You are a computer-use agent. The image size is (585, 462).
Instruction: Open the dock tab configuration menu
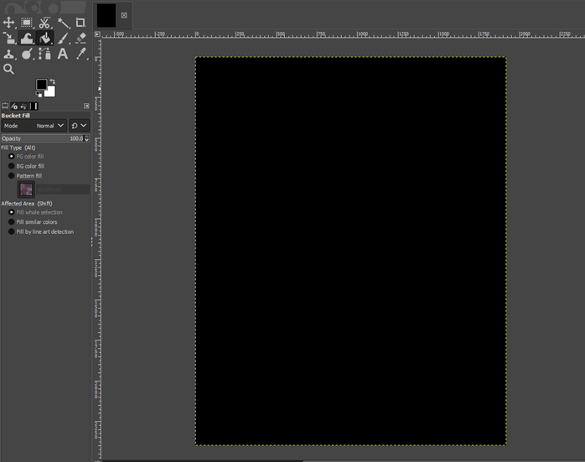tap(86, 106)
